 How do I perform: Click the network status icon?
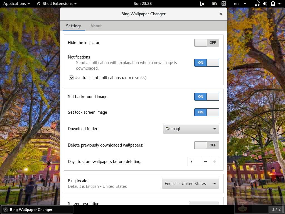pos(257,4)
